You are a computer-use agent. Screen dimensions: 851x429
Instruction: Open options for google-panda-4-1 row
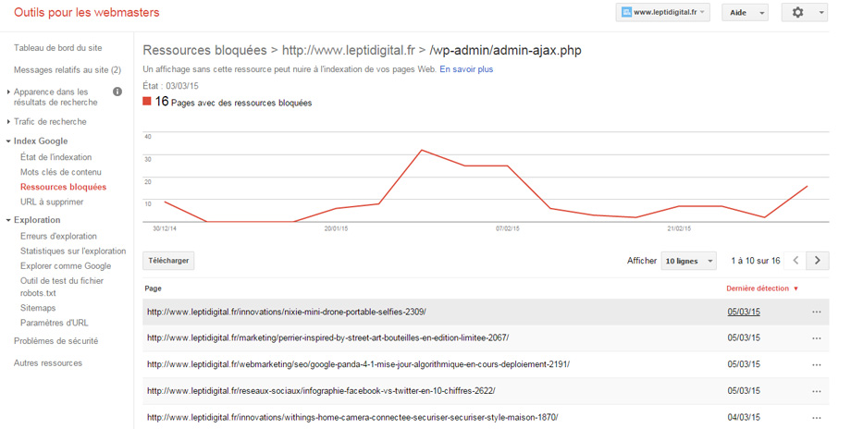click(817, 365)
